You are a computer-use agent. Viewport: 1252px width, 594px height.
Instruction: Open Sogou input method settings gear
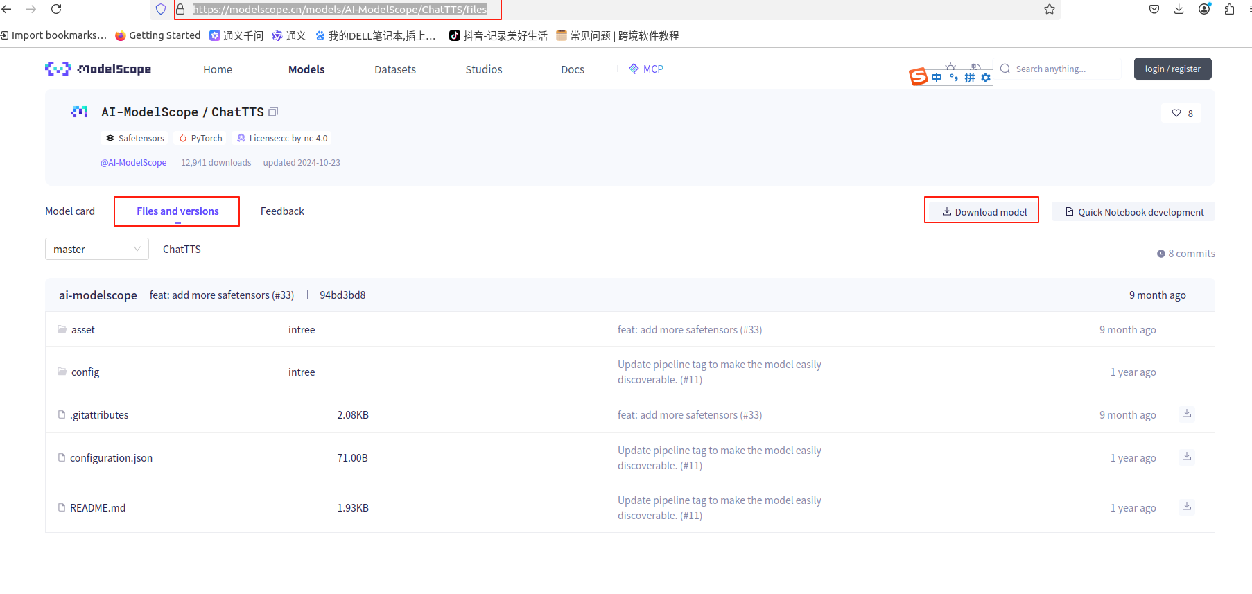click(x=986, y=78)
